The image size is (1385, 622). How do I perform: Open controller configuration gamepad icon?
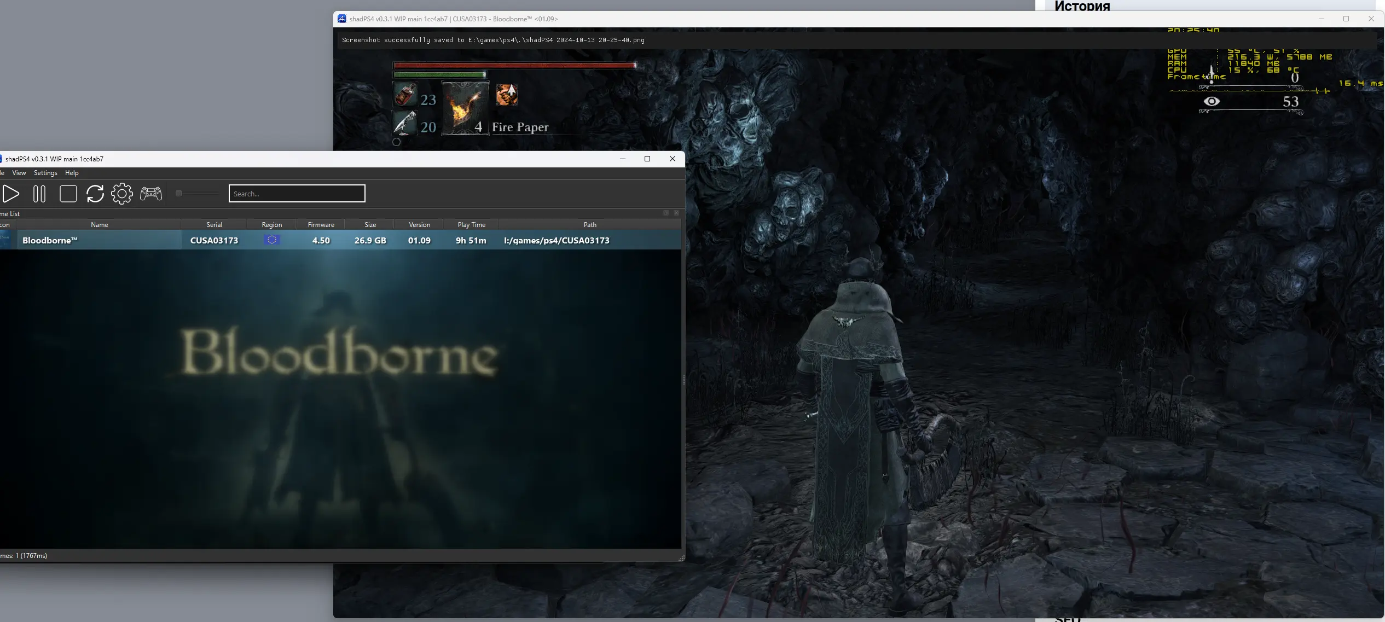151,194
